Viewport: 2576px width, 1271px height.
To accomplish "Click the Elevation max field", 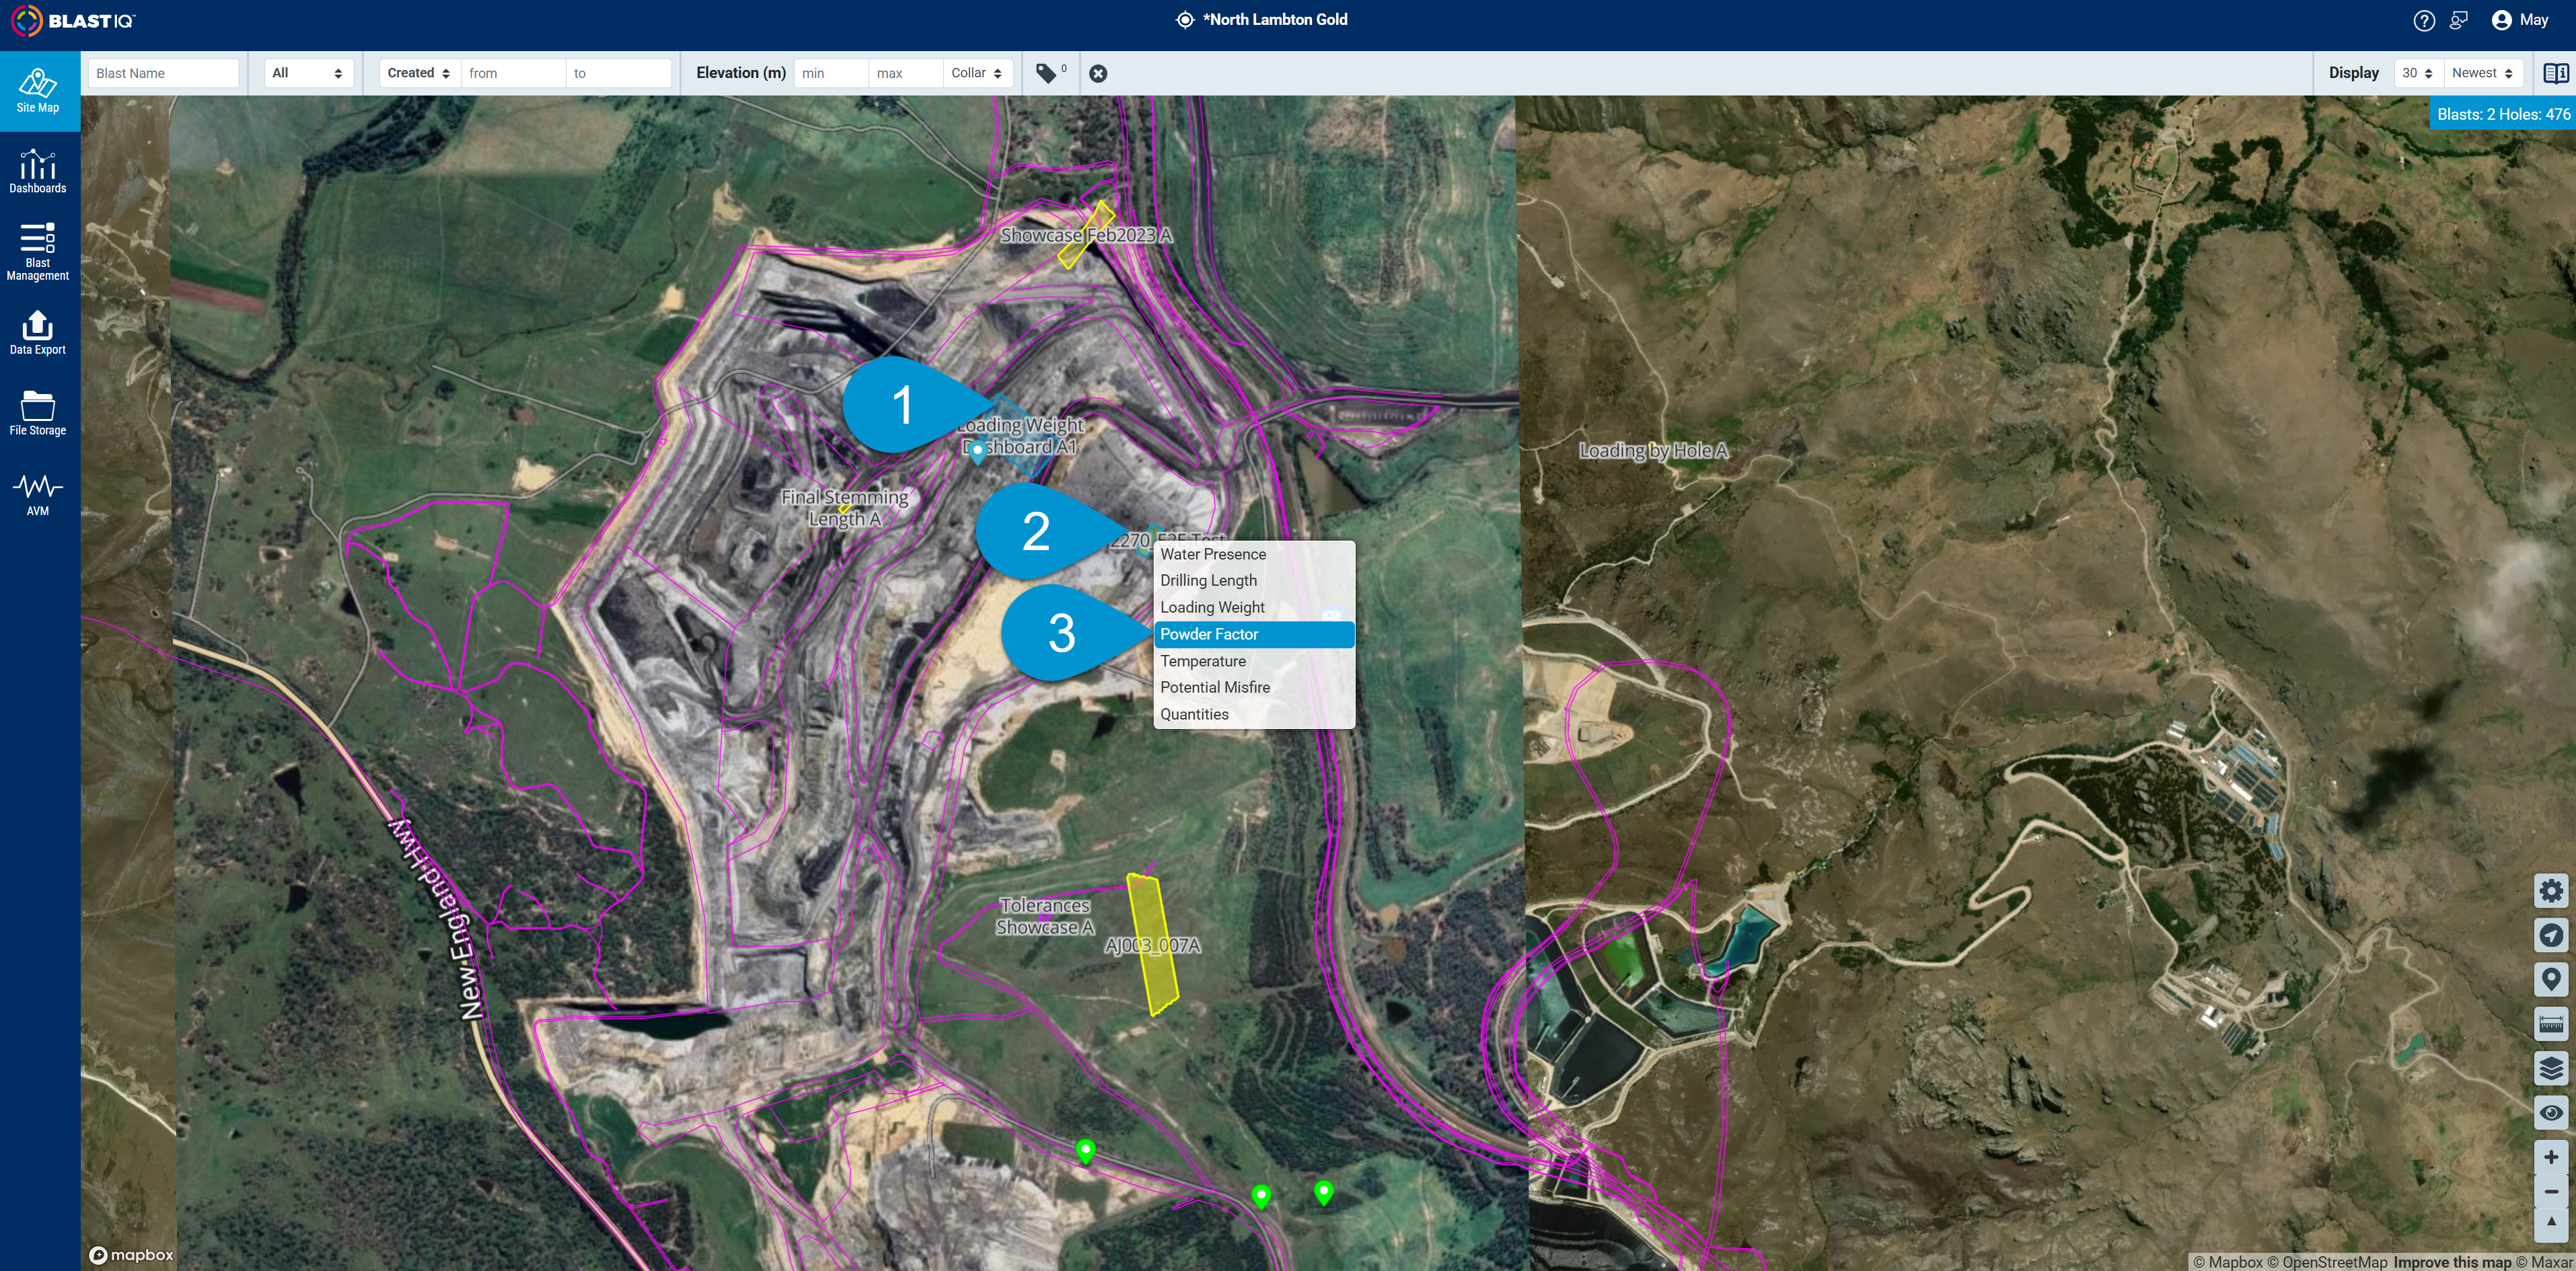I will point(906,73).
